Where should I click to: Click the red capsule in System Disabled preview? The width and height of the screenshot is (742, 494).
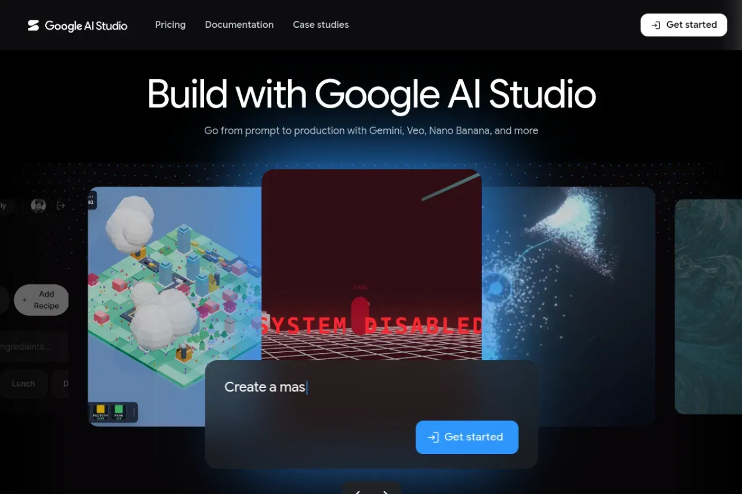[x=359, y=316]
